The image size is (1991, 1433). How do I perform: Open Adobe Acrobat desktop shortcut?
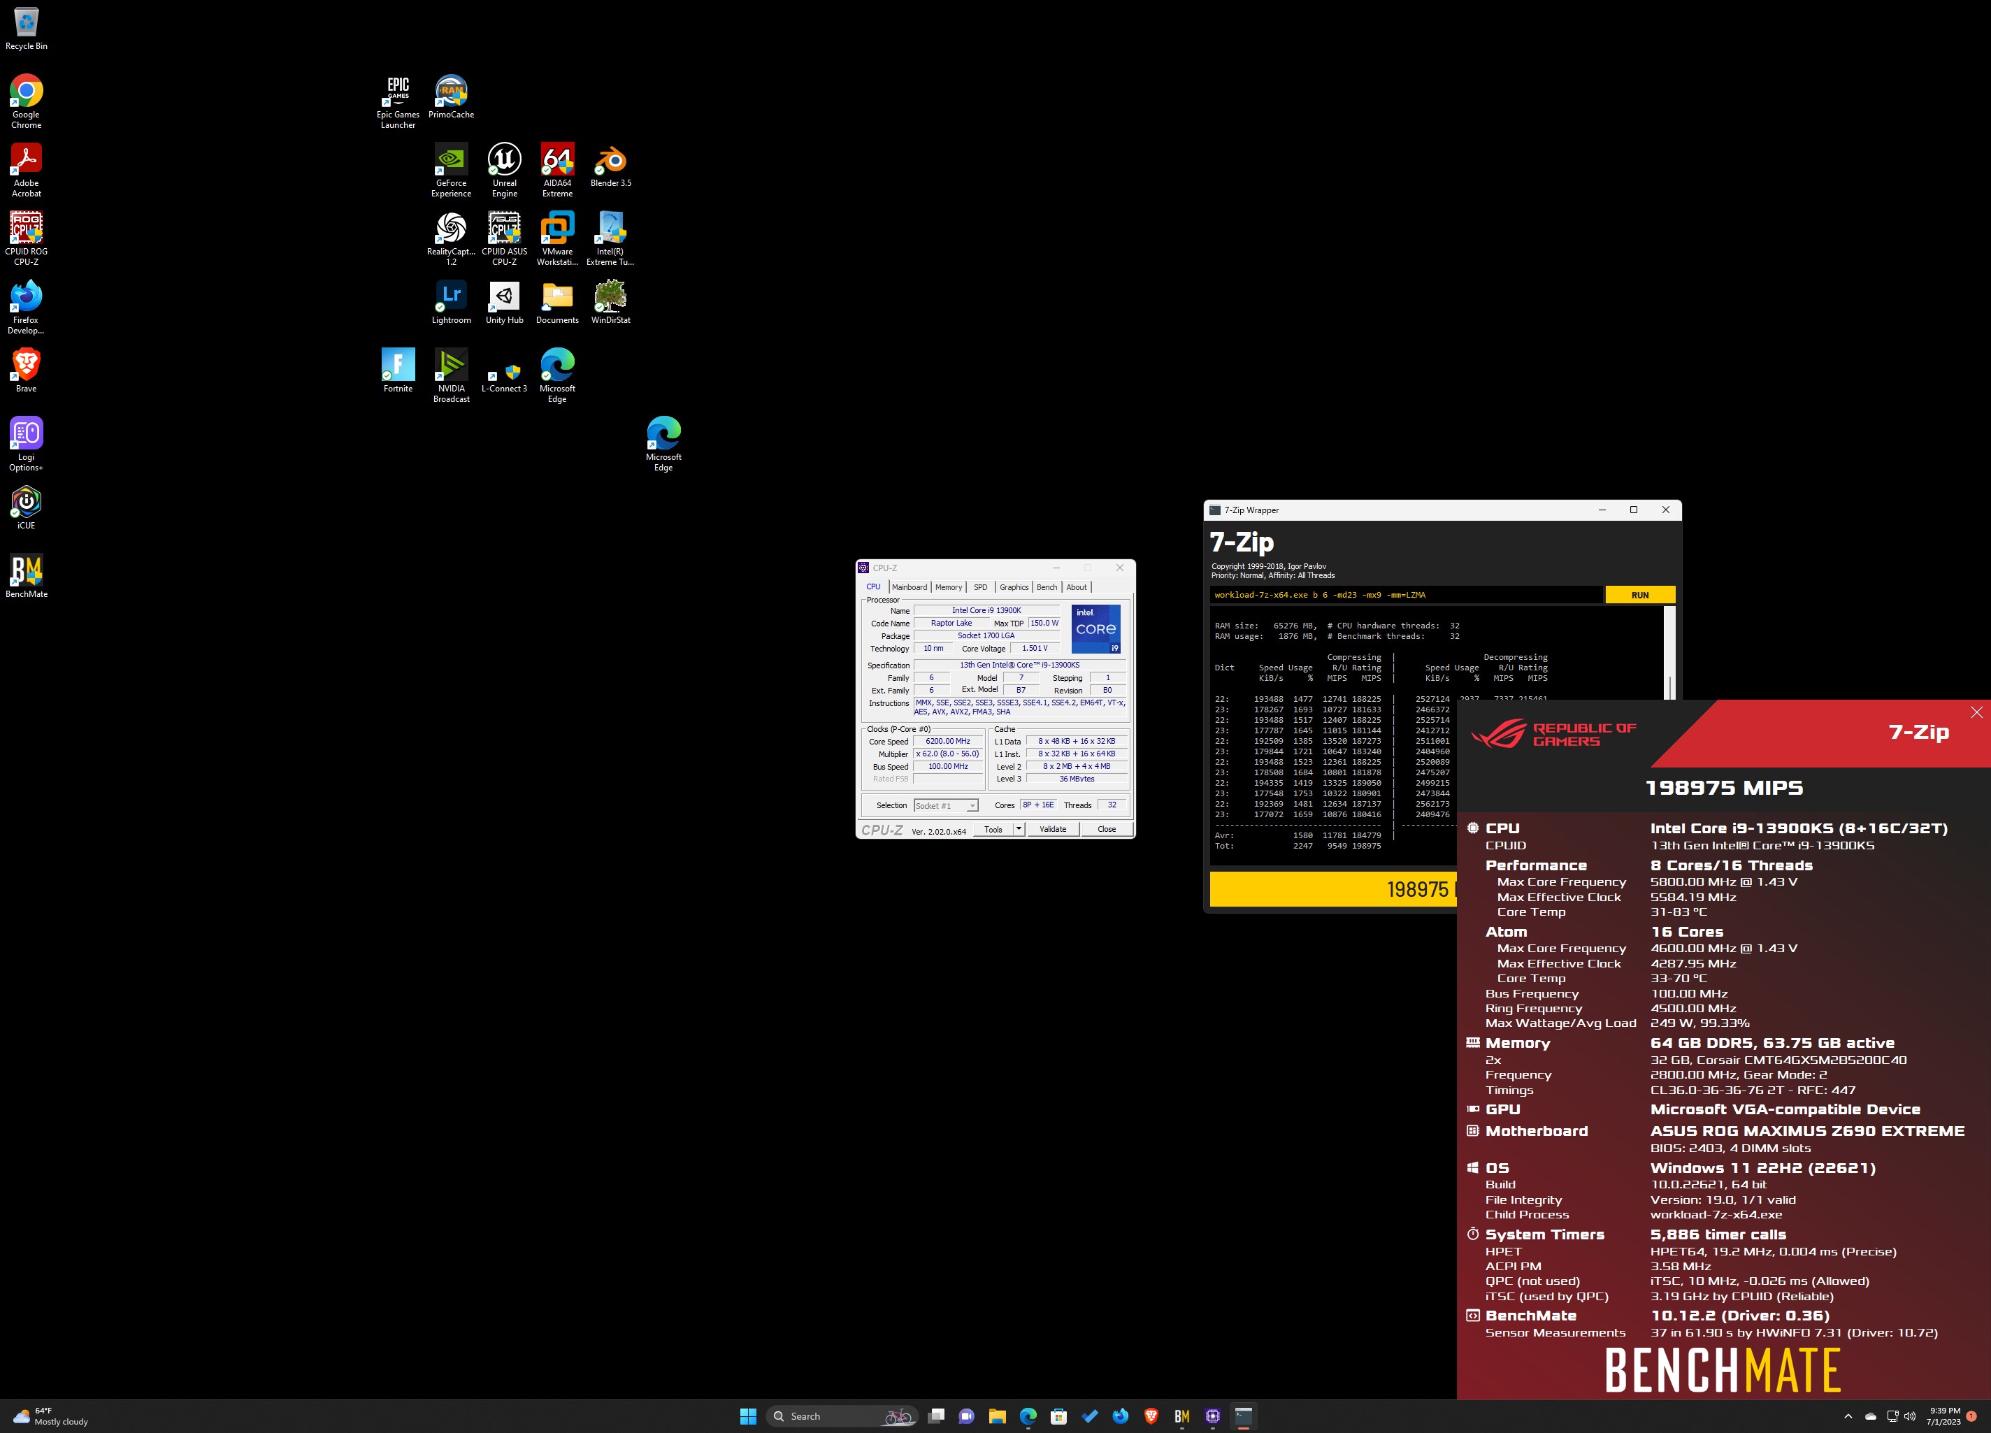27,171
